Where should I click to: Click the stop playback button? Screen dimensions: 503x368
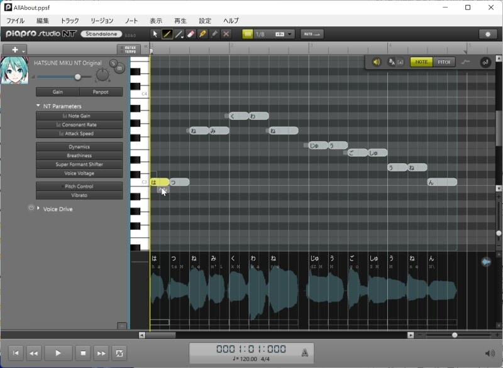coord(83,353)
